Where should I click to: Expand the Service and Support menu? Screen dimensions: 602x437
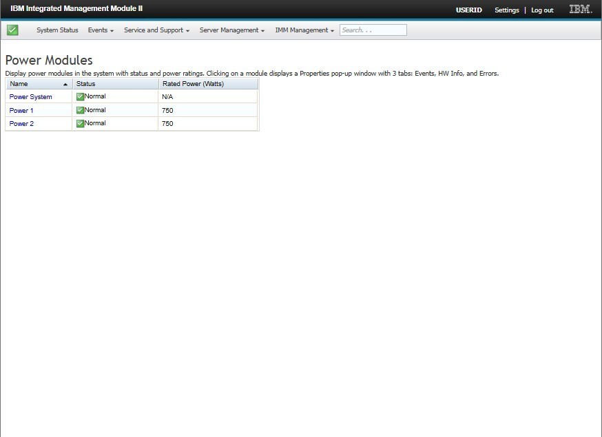(156, 30)
